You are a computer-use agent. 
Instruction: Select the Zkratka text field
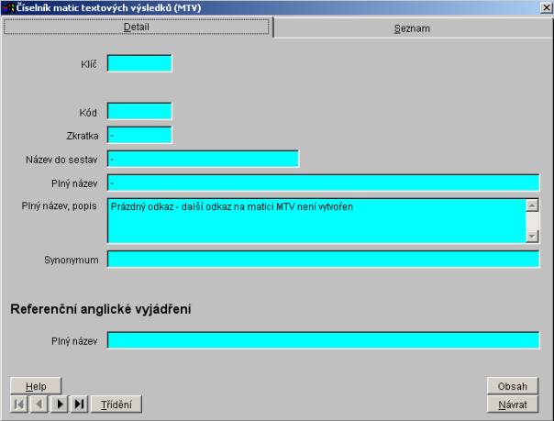click(139, 135)
